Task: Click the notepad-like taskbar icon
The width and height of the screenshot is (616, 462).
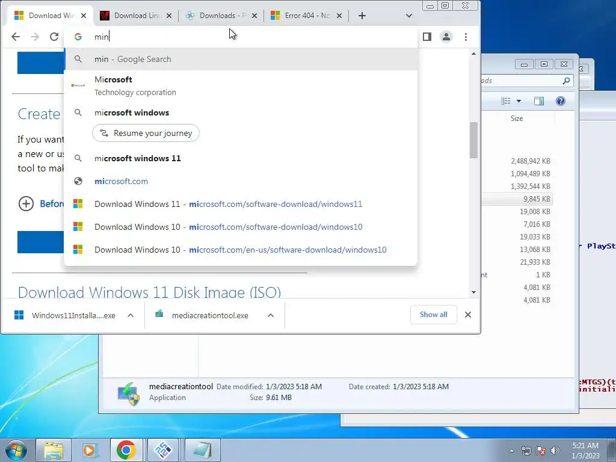Action: pos(202,450)
